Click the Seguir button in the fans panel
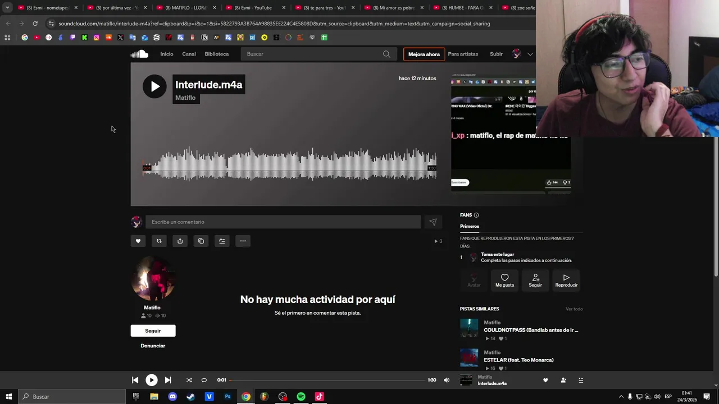 click(x=535, y=280)
